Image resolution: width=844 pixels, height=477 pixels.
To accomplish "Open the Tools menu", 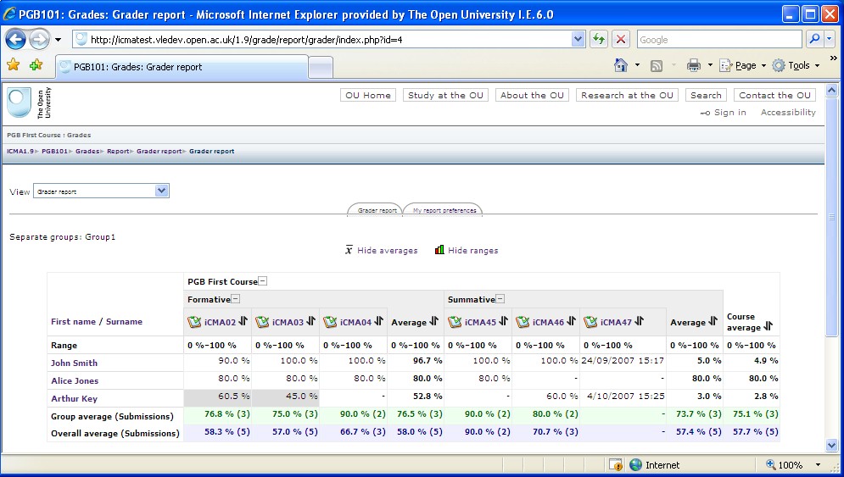I will tap(796, 65).
